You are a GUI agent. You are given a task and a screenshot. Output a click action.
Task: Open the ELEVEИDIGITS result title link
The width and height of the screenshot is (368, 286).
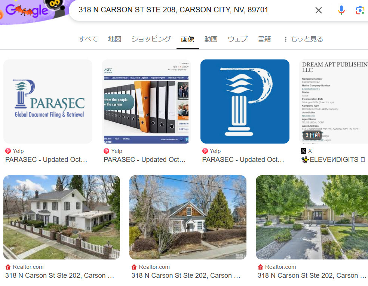(333, 160)
